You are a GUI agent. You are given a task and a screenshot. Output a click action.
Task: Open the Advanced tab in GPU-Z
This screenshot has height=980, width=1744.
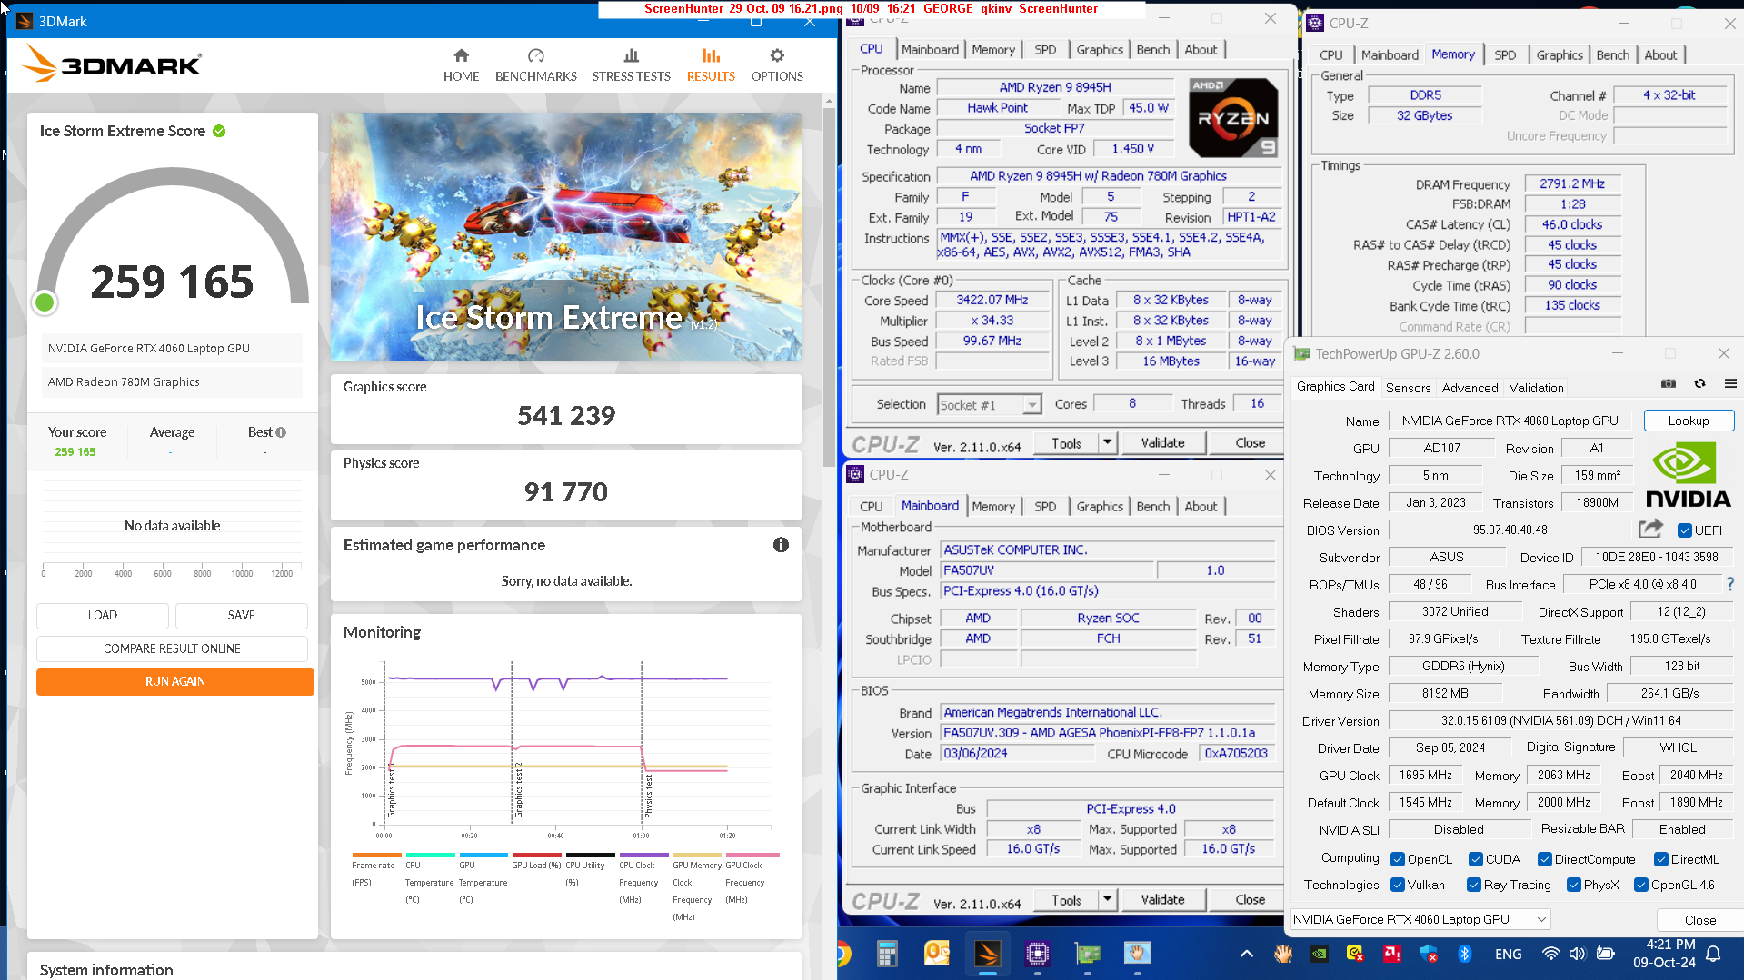pos(1470,388)
